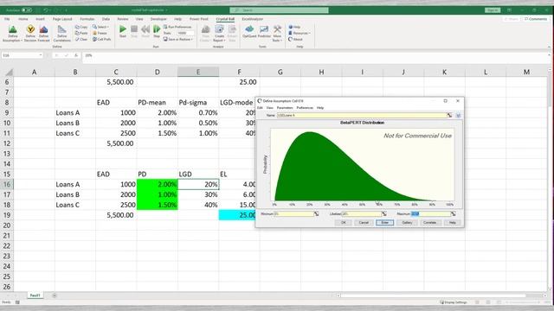
Task: Click the Stop simulation button
Action: [x=134, y=31]
